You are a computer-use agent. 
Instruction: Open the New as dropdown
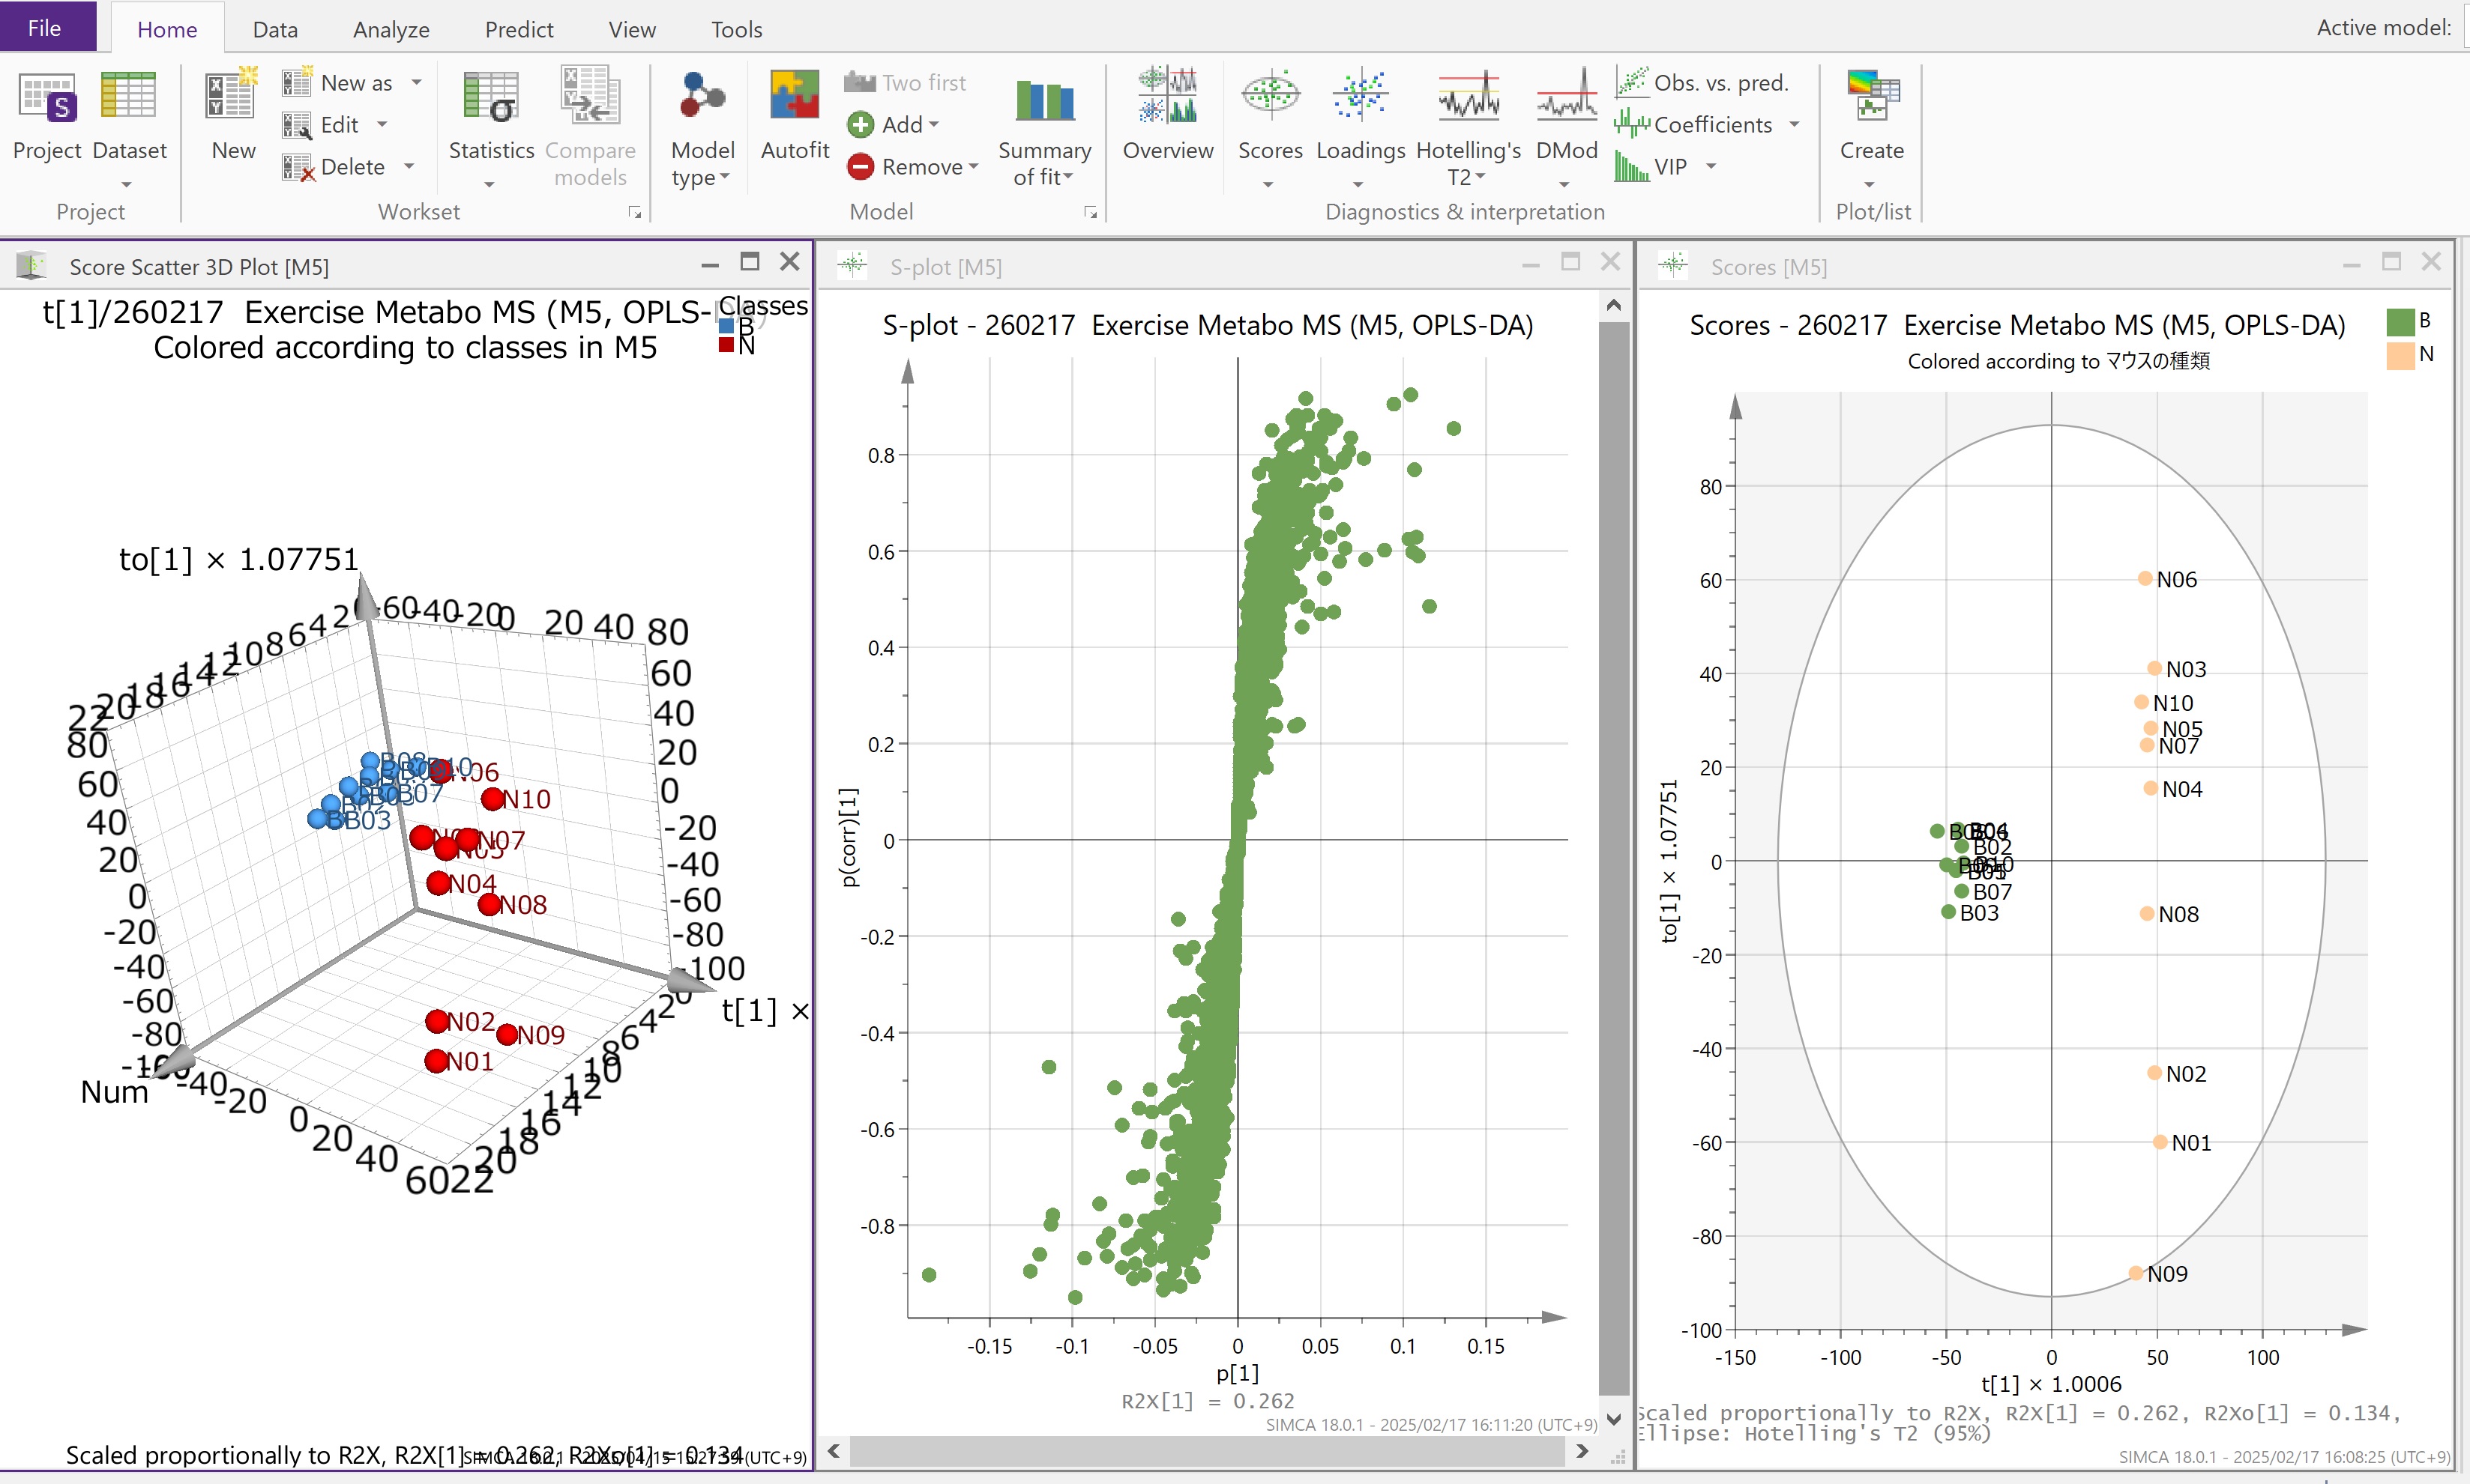pos(416,83)
